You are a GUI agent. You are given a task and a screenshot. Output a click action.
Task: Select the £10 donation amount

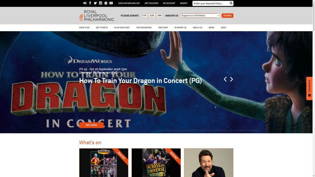point(144,15)
